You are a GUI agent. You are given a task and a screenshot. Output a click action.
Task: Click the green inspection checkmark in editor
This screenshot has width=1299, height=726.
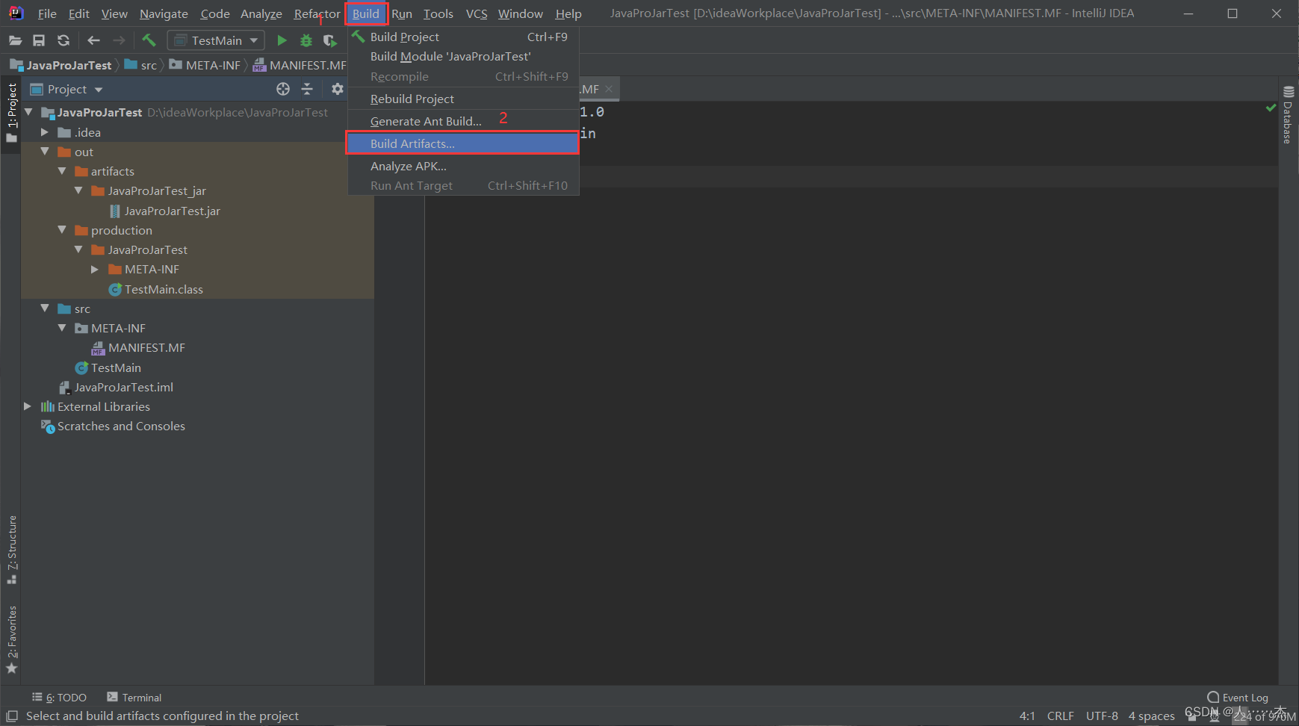tap(1271, 108)
